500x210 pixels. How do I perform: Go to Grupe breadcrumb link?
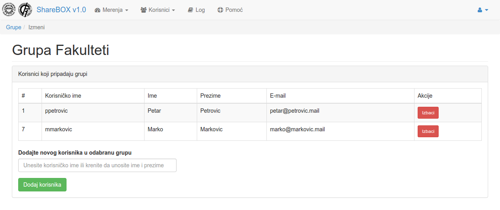(x=13, y=27)
